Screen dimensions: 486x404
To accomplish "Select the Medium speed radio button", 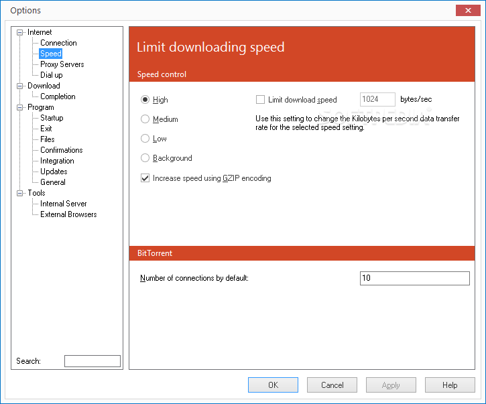I will pyautogui.click(x=145, y=119).
